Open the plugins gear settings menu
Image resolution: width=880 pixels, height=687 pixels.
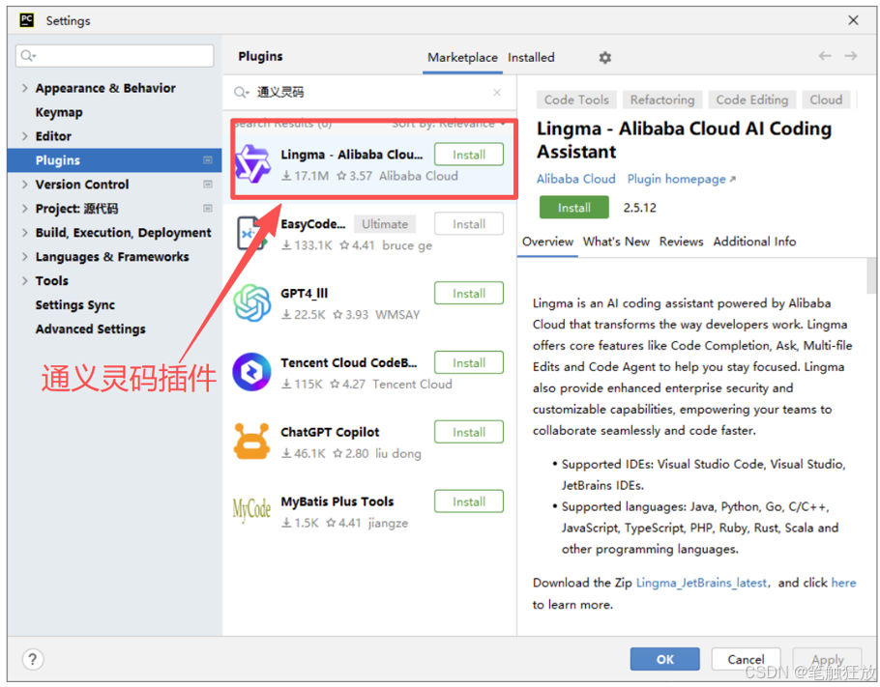604,57
